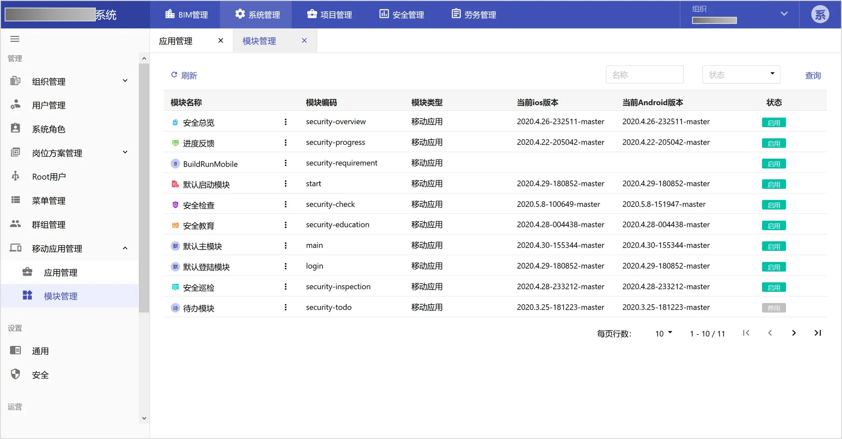Click the 启用 status tag for BuildRunMobile
This screenshot has height=439, width=842.
(774, 164)
